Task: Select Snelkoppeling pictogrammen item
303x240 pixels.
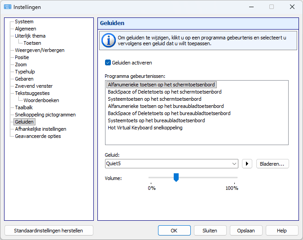Action: (45, 115)
